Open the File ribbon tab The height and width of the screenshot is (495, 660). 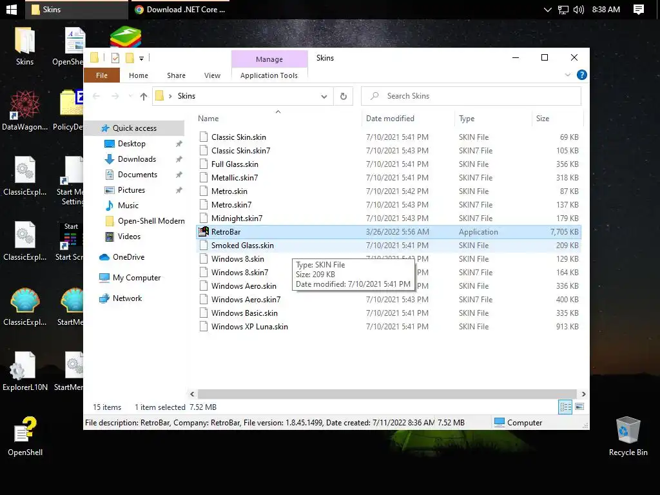click(x=101, y=75)
